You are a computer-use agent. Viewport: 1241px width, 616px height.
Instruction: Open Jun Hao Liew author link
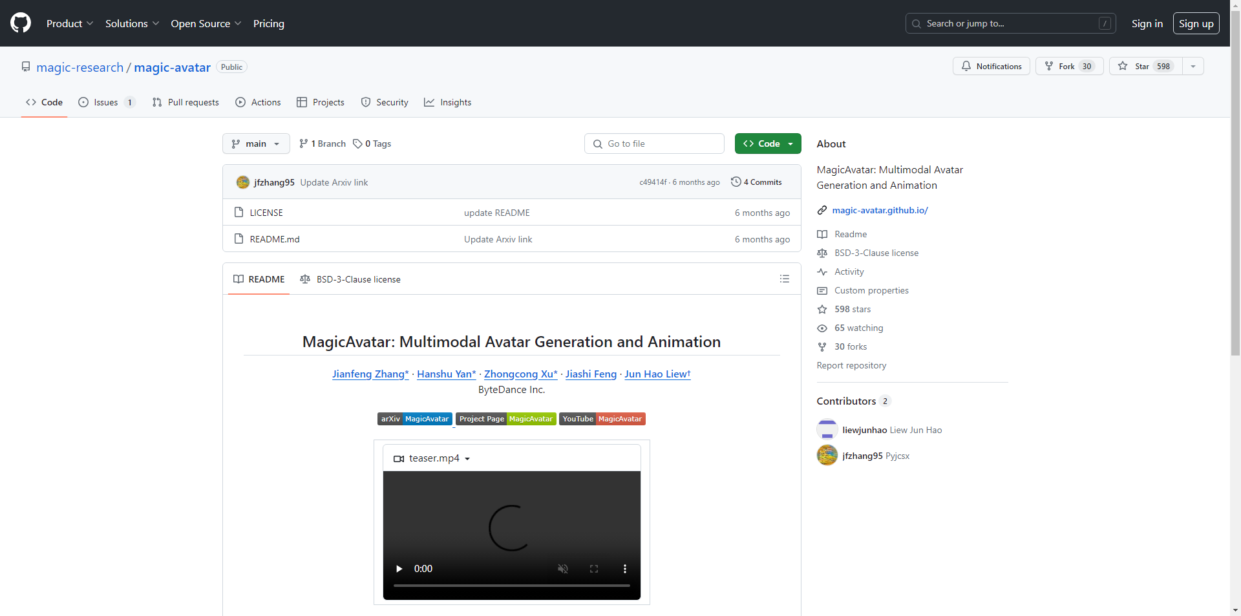[x=657, y=374]
